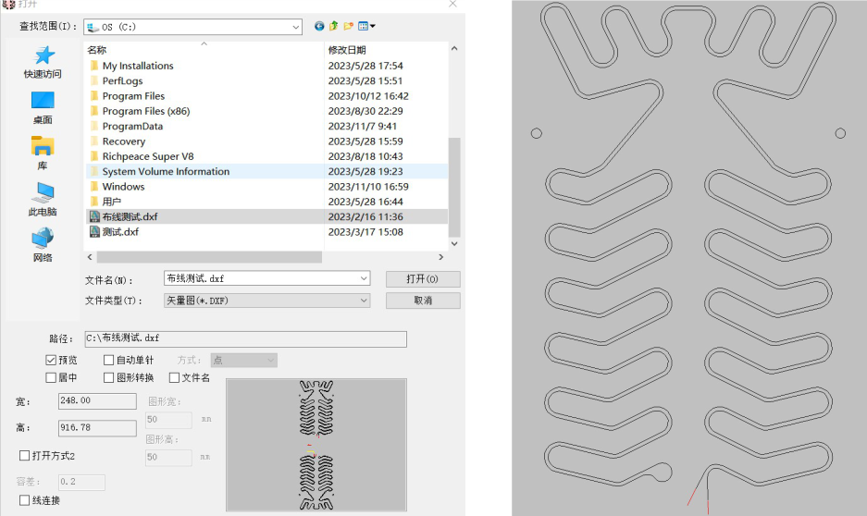Screen dimensions: 867x516
Task: Expand the 文件类型 dropdown
Action: [x=364, y=301]
